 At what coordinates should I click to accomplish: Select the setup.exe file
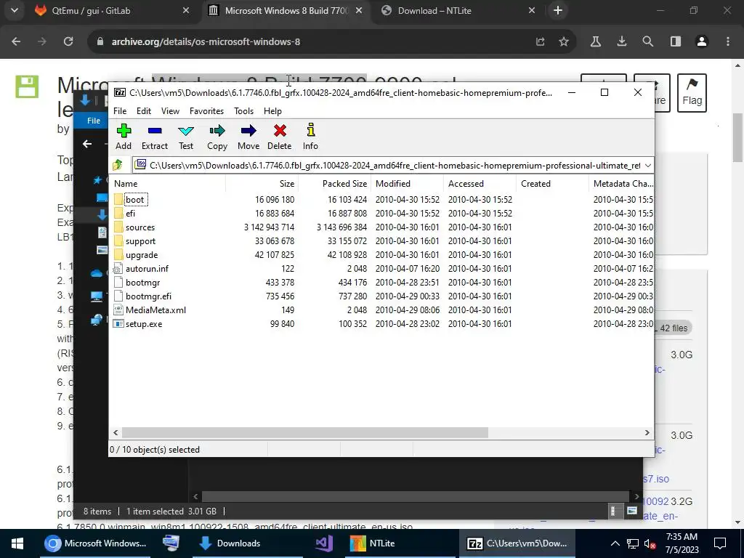144,324
